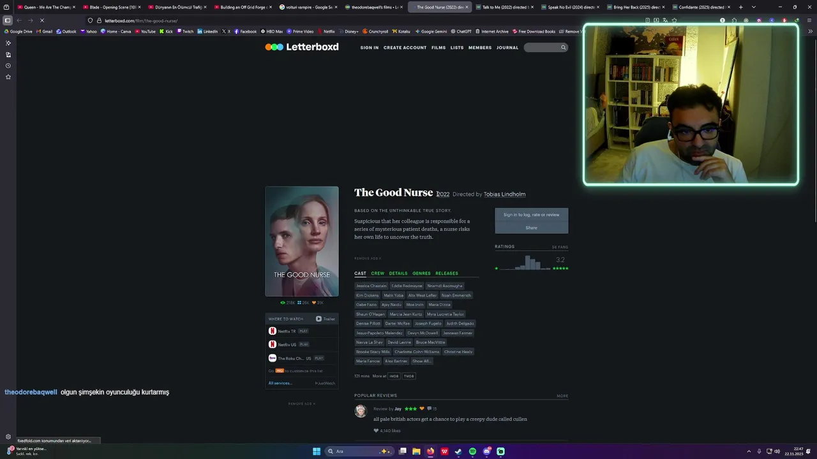Open the new tab plus button

tap(740, 7)
